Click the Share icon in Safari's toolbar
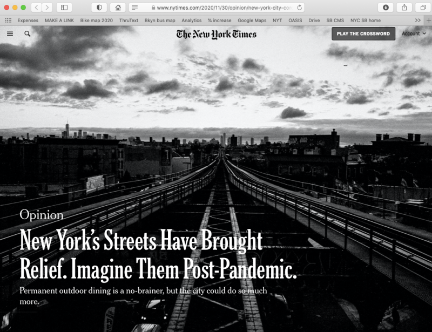 [404, 8]
